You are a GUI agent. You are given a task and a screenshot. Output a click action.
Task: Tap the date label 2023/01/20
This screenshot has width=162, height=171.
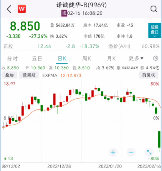(x=110, y=166)
